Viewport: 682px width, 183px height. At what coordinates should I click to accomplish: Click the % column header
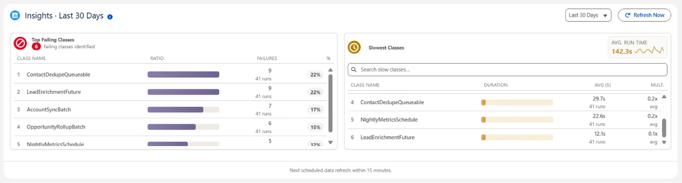pos(328,58)
